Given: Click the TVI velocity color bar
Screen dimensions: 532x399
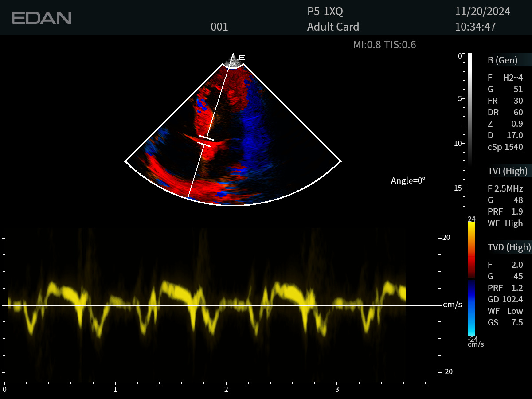Looking at the screenshot, I should pos(471,279).
